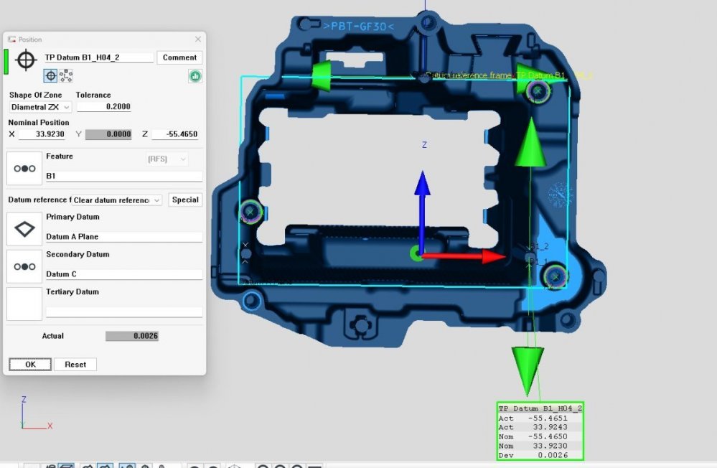Select the TP Datum B1_H04_2 result label
The image size is (717, 468).
(x=540, y=408)
